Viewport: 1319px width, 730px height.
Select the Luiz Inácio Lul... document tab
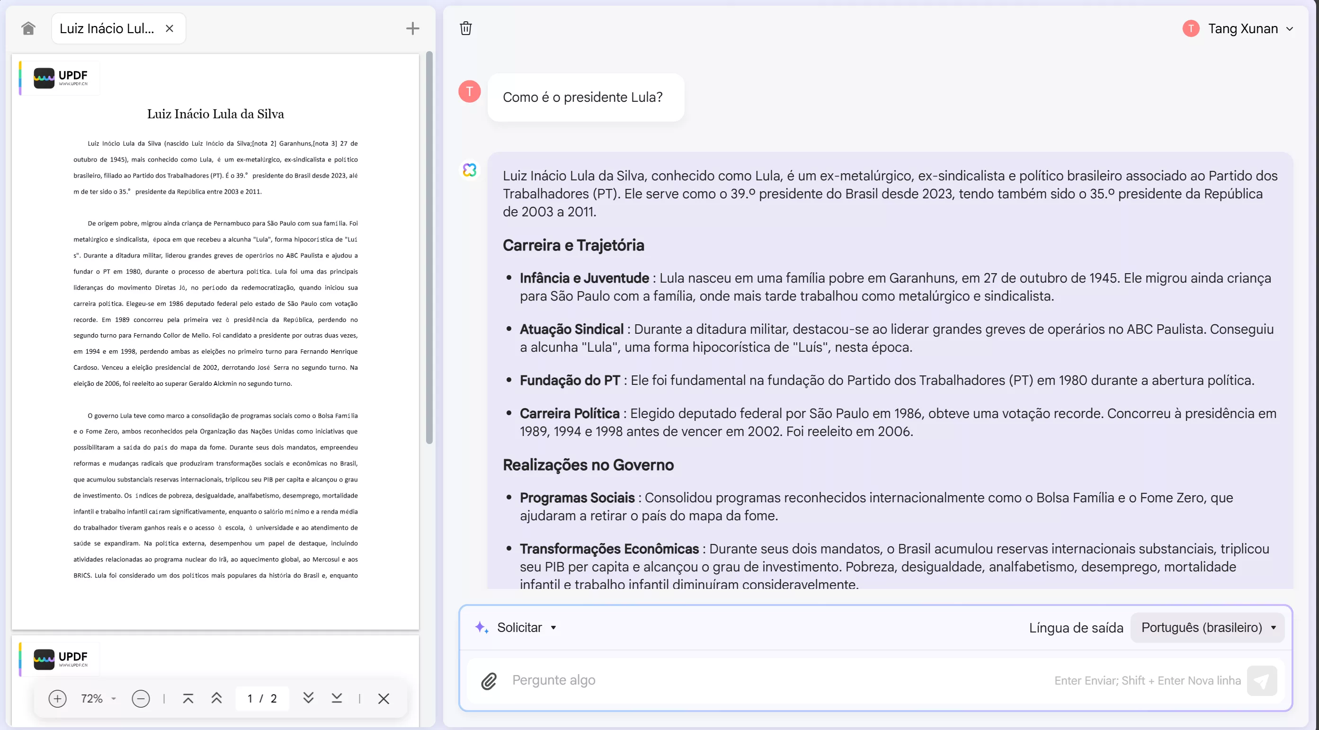(107, 29)
